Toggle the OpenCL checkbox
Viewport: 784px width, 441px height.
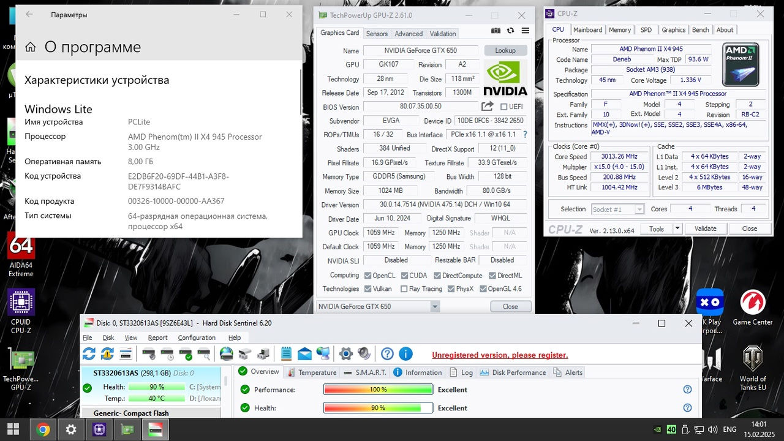coord(367,276)
